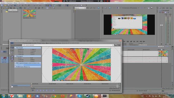The image size is (174, 98).
Task: Click the Search media magnifier icon
Action: pos(54,8)
